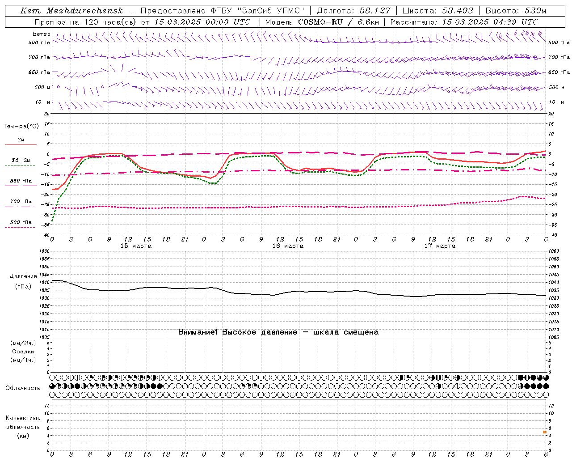The width and height of the screenshot is (572, 458).
Task: Click the 'Давление' pressure panel label
Action: (x=23, y=276)
